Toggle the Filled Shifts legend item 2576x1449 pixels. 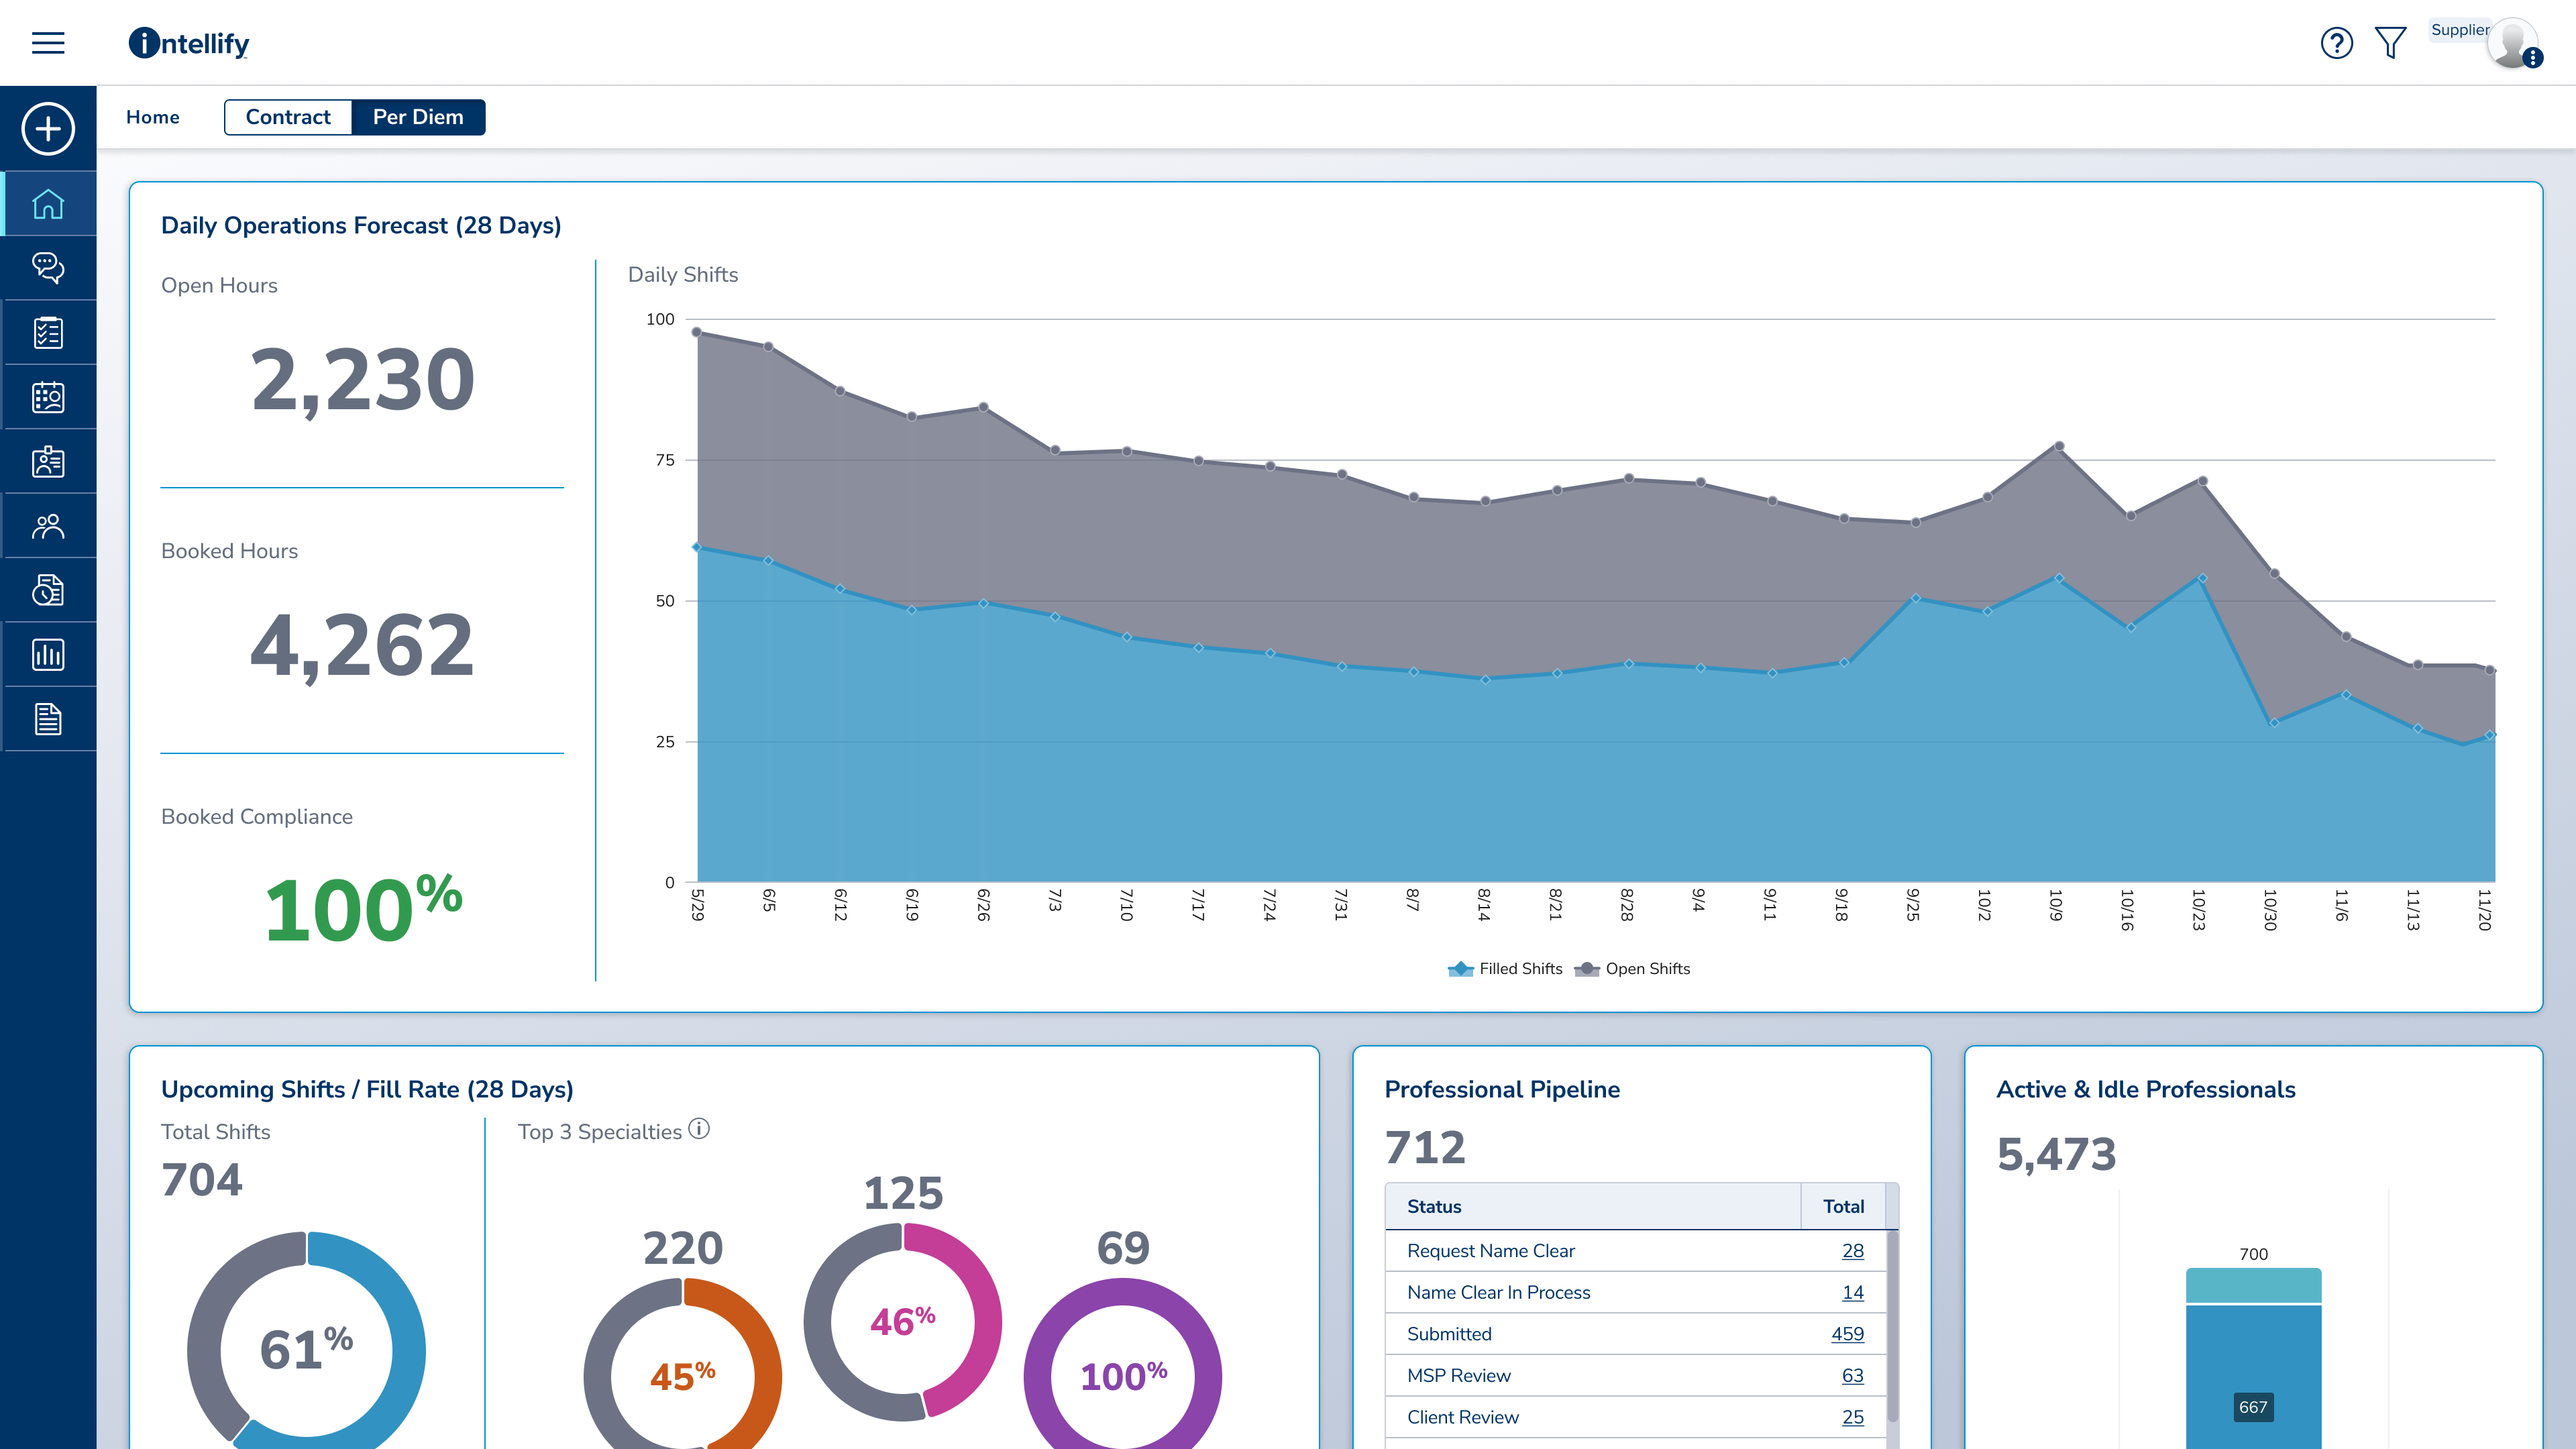tap(1505, 968)
